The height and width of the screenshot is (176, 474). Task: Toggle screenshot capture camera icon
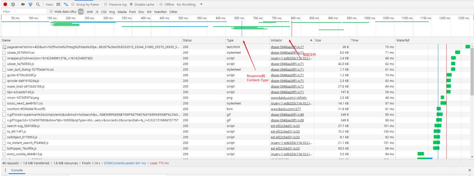pyautogui.click(x=23, y=4)
